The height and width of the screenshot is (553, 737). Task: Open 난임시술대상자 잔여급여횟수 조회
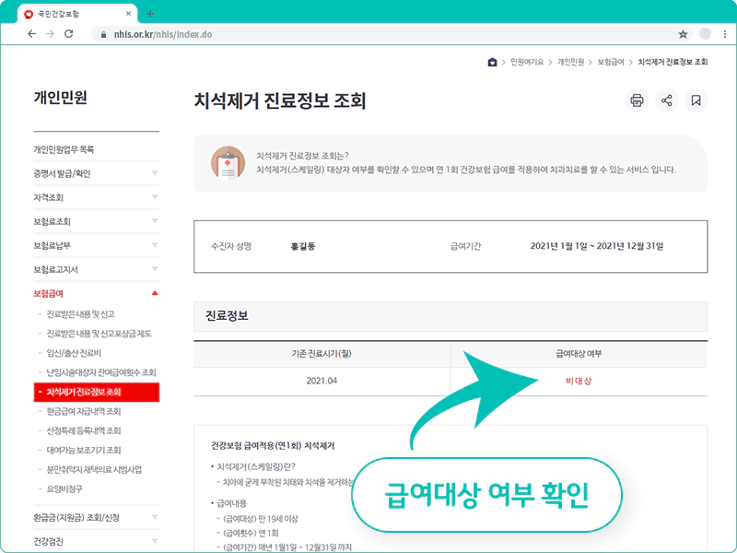101,372
